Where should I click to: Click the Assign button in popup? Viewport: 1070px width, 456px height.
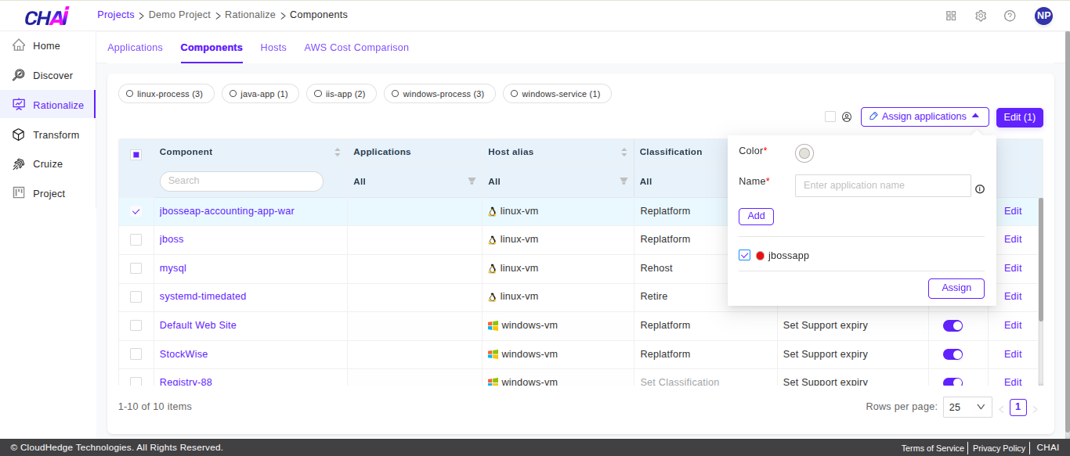(x=956, y=288)
